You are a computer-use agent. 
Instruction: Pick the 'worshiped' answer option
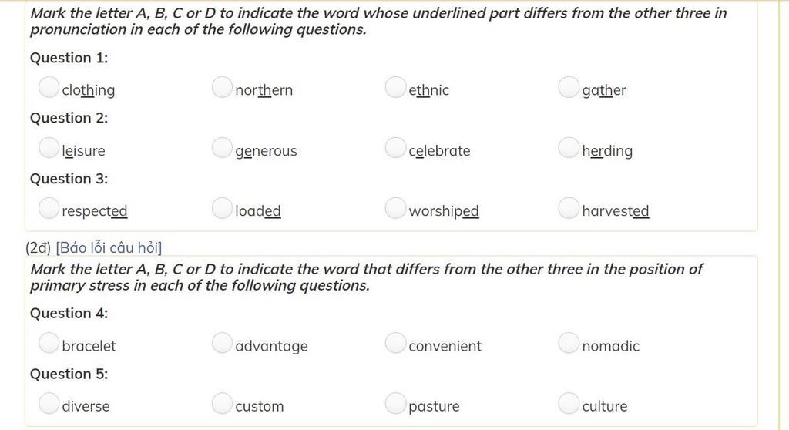395,208
